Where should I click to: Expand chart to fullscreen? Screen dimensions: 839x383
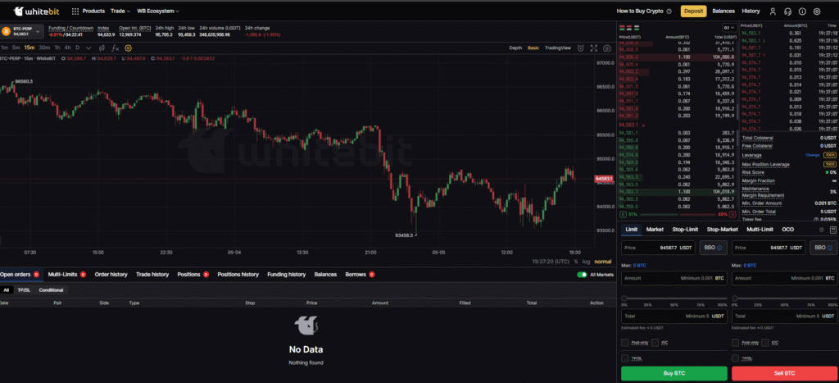[594, 48]
